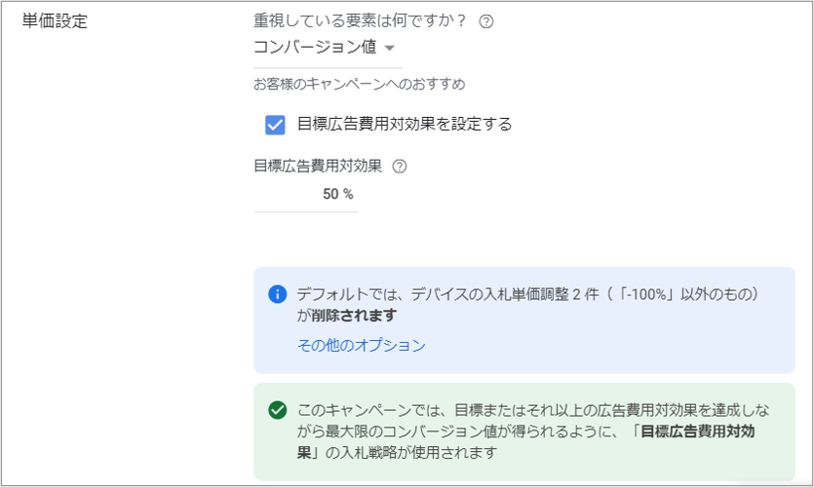The image size is (814, 487).
Task: Click the の入札戦略が使用されます text
Action: tap(409, 453)
